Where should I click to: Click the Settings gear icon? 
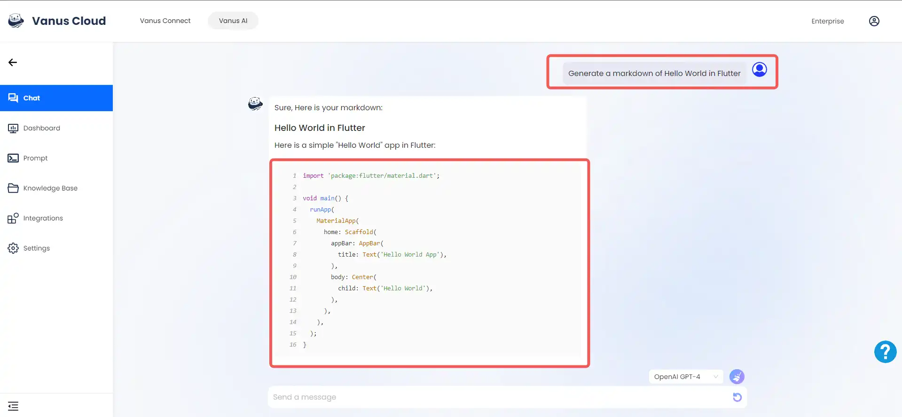point(13,248)
